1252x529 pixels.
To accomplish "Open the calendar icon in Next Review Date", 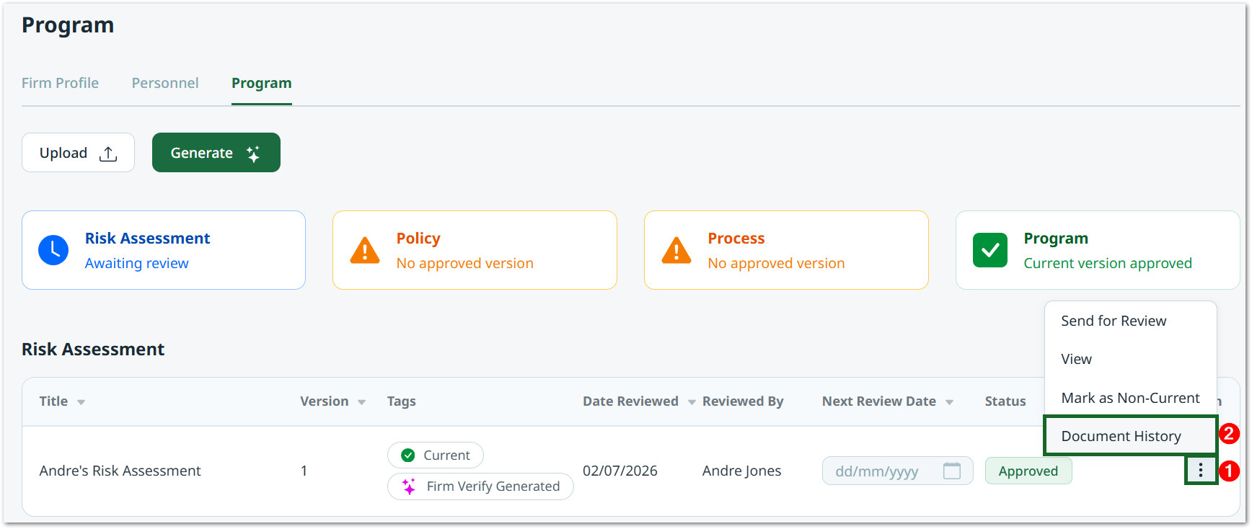I will coord(952,471).
